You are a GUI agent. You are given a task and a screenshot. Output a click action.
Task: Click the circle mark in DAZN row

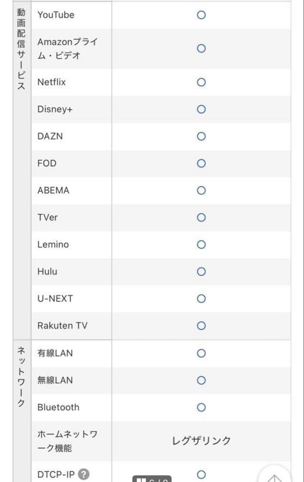pyautogui.click(x=201, y=136)
